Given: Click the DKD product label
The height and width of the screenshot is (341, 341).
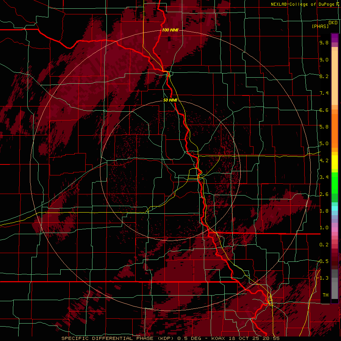Looking at the screenshot, I should click(333, 22).
